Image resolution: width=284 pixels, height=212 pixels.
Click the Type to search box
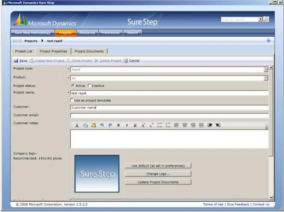click(x=240, y=19)
